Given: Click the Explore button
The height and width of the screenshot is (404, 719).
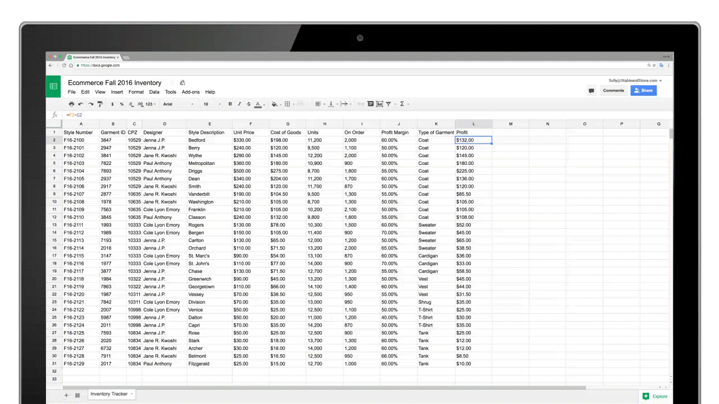Looking at the screenshot, I should (655, 396).
